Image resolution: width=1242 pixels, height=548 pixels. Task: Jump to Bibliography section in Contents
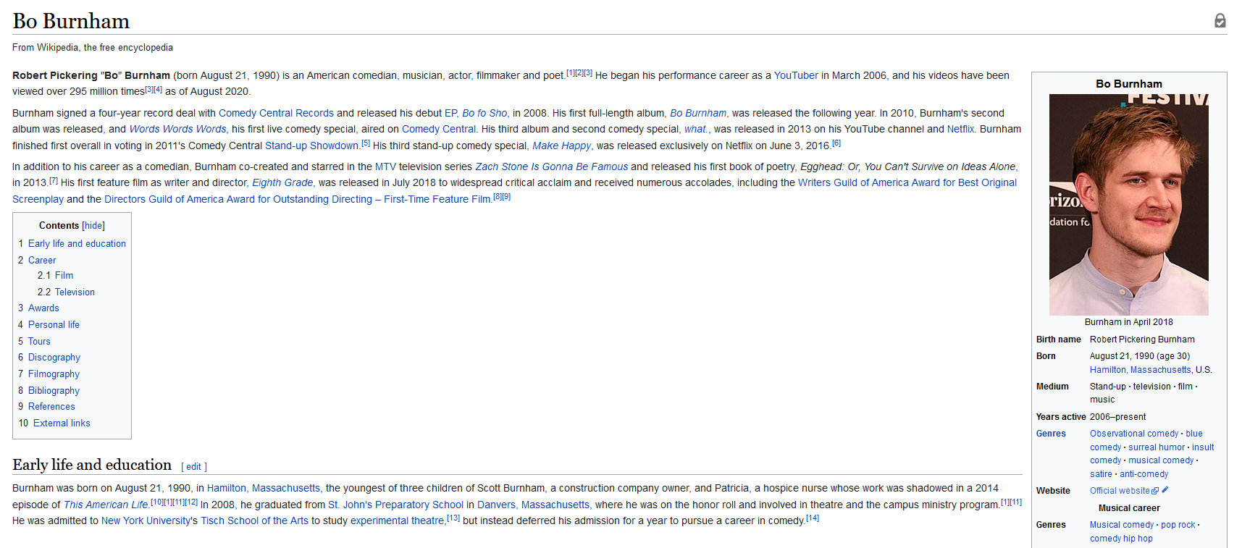tap(54, 391)
